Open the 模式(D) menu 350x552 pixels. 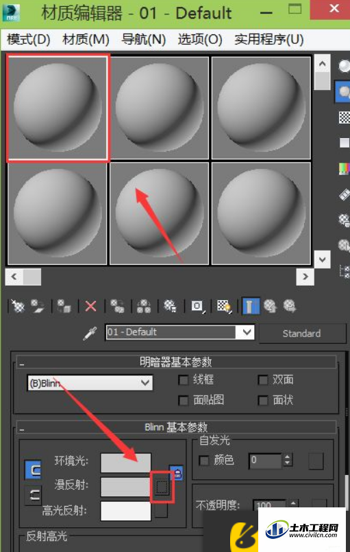(x=29, y=39)
